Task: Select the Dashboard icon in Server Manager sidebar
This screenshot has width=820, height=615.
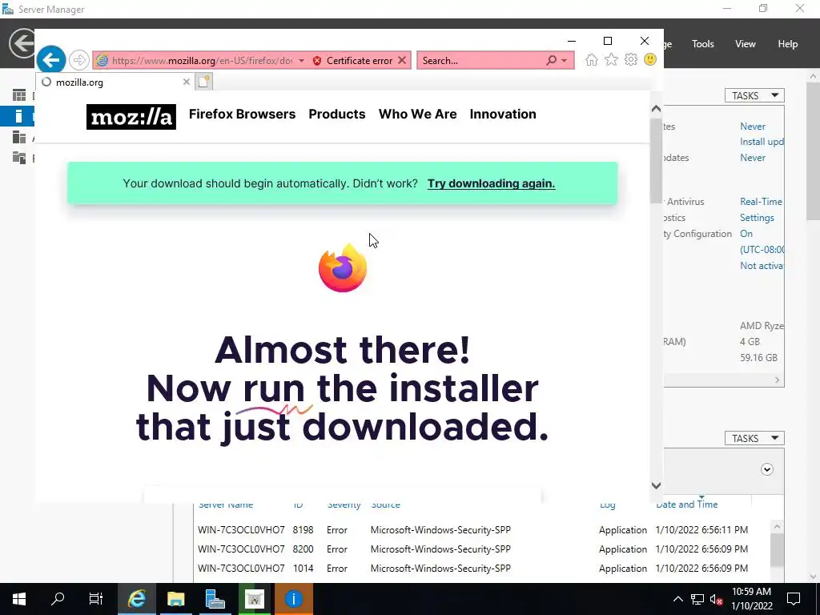Action: coord(19,95)
